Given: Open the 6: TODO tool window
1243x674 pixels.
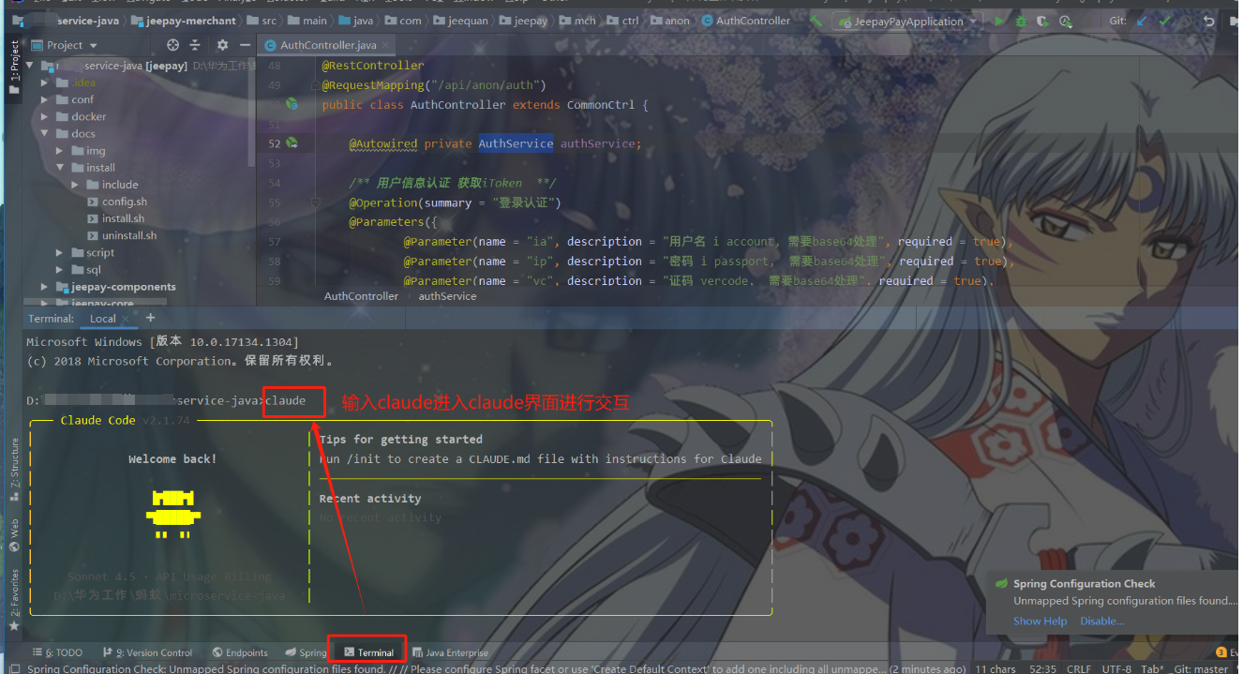Looking at the screenshot, I should 58,652.
